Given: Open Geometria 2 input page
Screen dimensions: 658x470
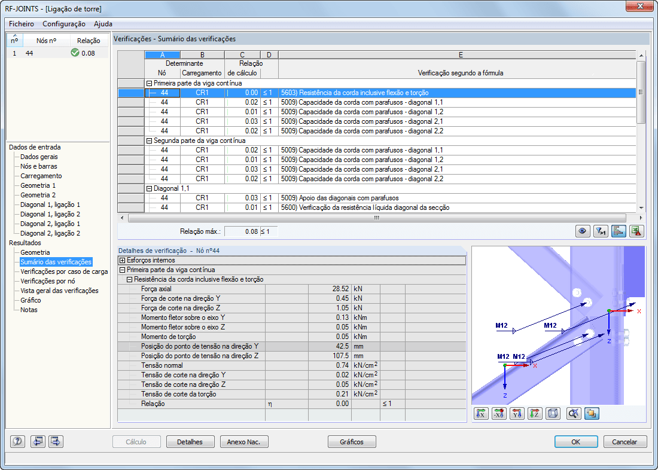Looking at the screenshot, I should click(x=38, y=195).
